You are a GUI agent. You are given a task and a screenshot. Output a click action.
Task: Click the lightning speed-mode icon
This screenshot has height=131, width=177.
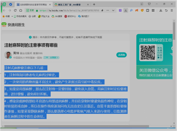tap(102, 11)
